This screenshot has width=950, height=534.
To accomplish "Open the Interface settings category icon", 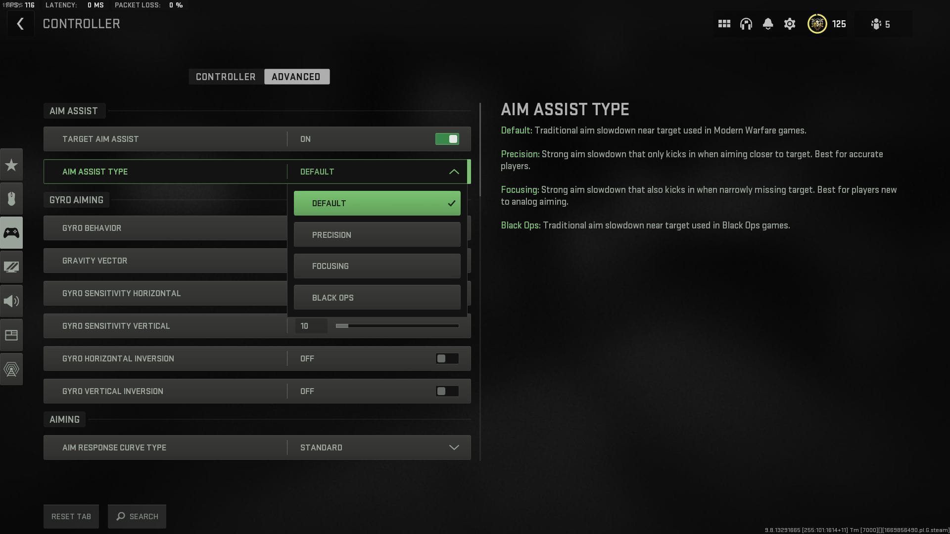I will pyautogui.click(x=11, y=335).
